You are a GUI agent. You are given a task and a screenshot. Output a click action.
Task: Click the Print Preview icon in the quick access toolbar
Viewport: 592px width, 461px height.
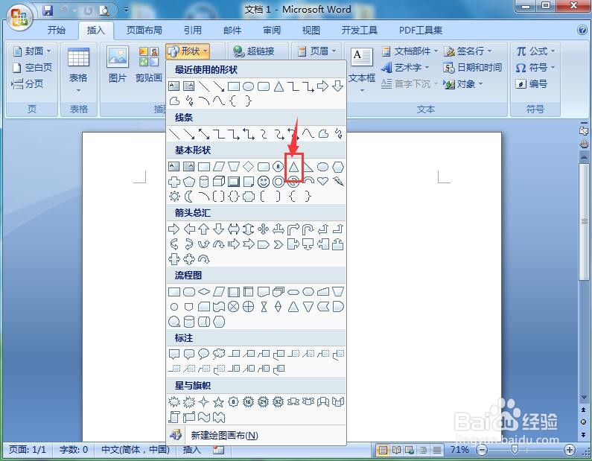(104, 10)
